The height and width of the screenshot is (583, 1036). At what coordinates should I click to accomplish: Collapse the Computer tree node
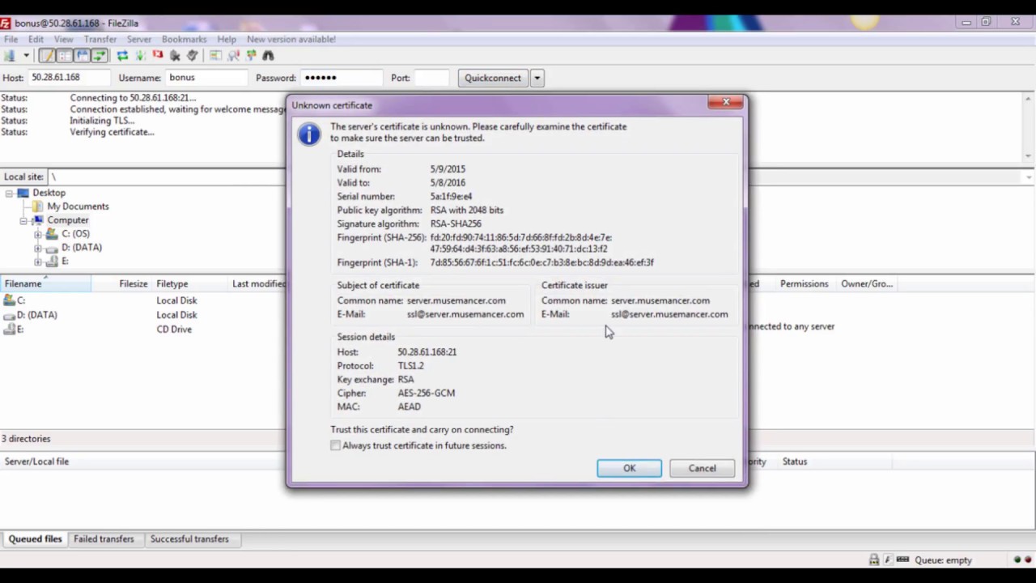[23, 220]
